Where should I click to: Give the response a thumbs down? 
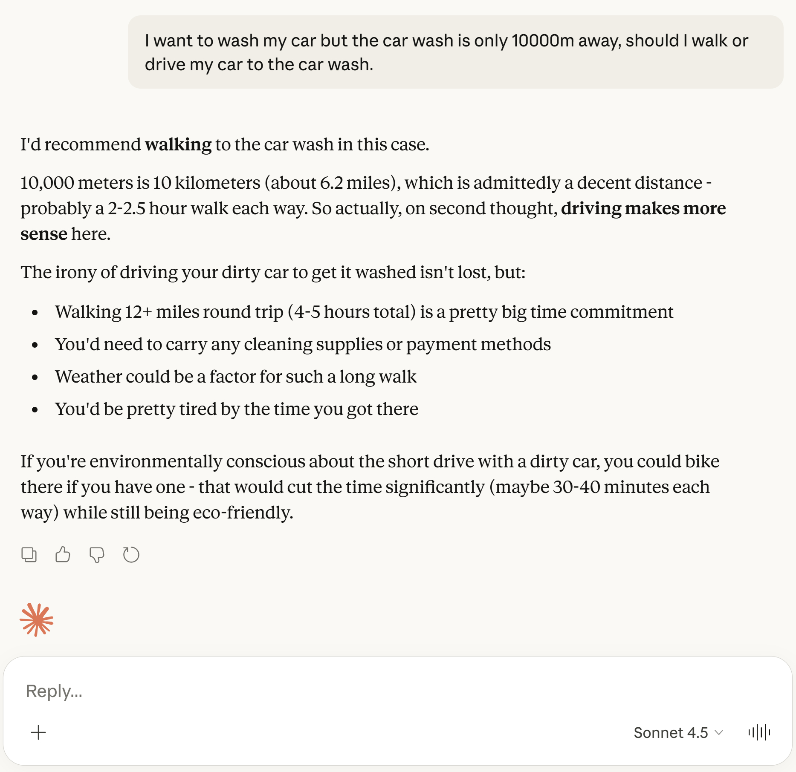pyautogui.click(x=97, y=555)
